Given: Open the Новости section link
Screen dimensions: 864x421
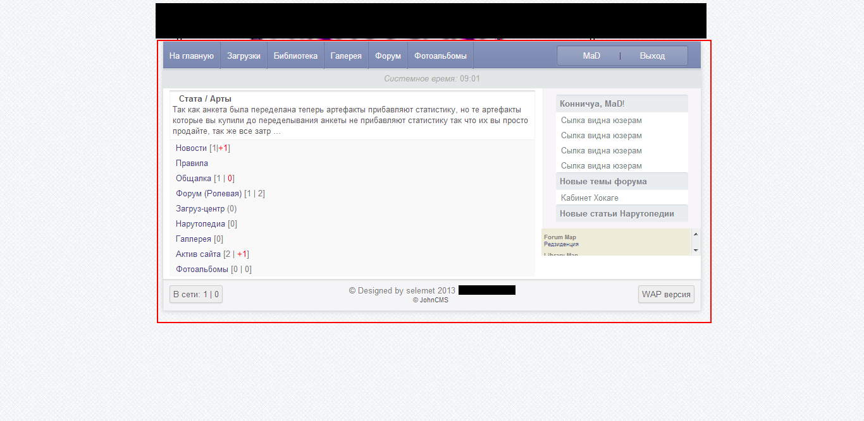Looking at the screenshot, I should [x=191, y=148].
